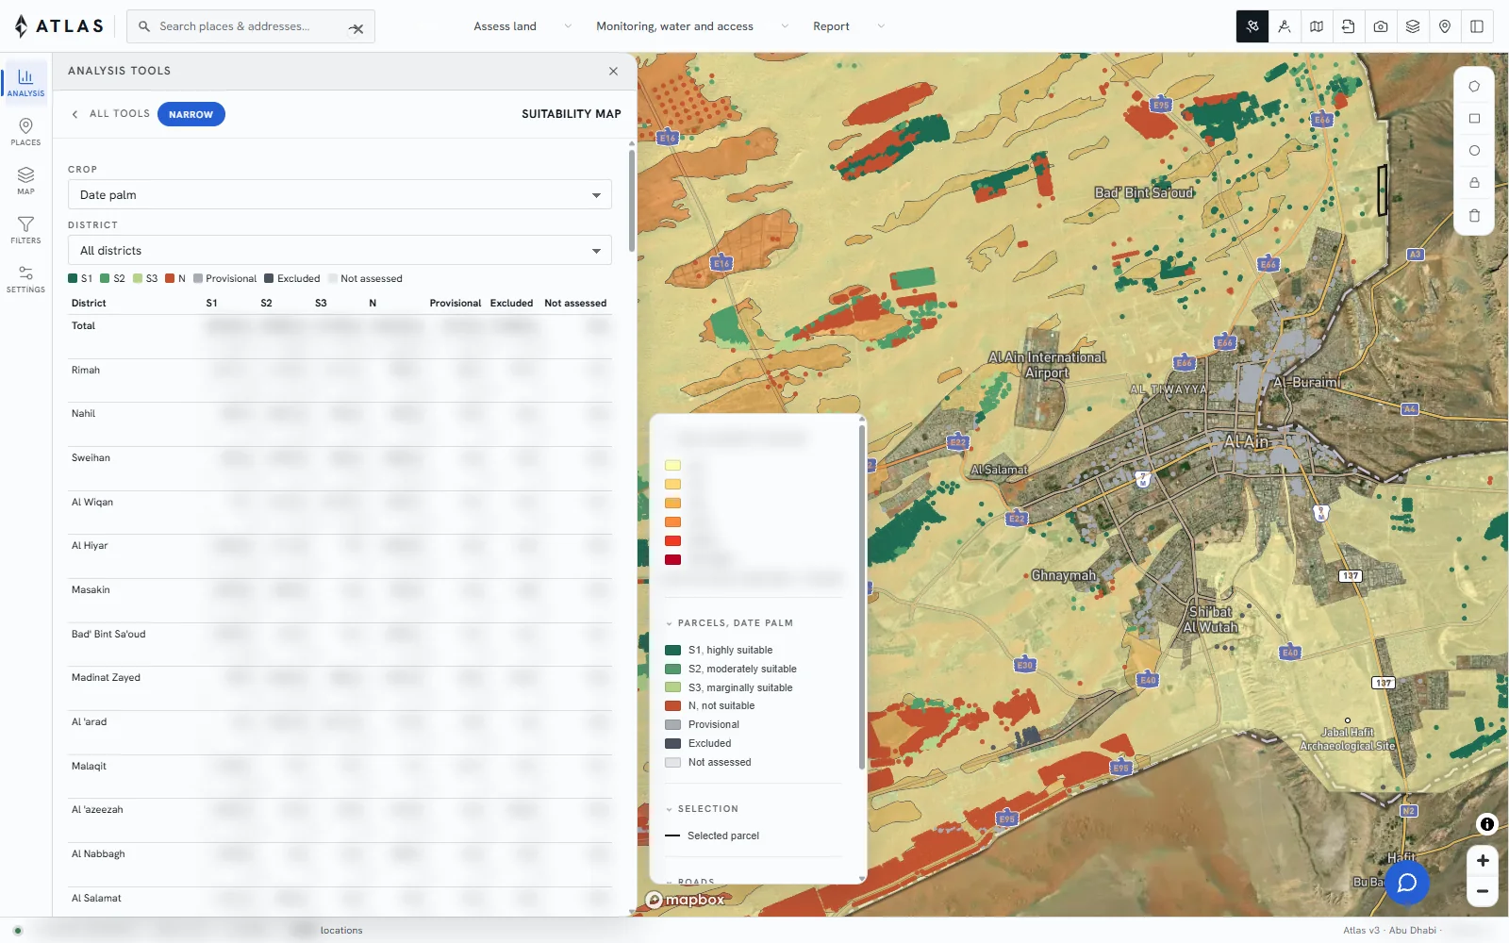1509x943 pixels.
Task: Open the folded map icon
Action: [1317, 26]
